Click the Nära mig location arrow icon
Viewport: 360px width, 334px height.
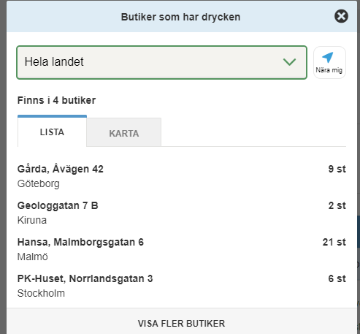click(x=328, y=57)
